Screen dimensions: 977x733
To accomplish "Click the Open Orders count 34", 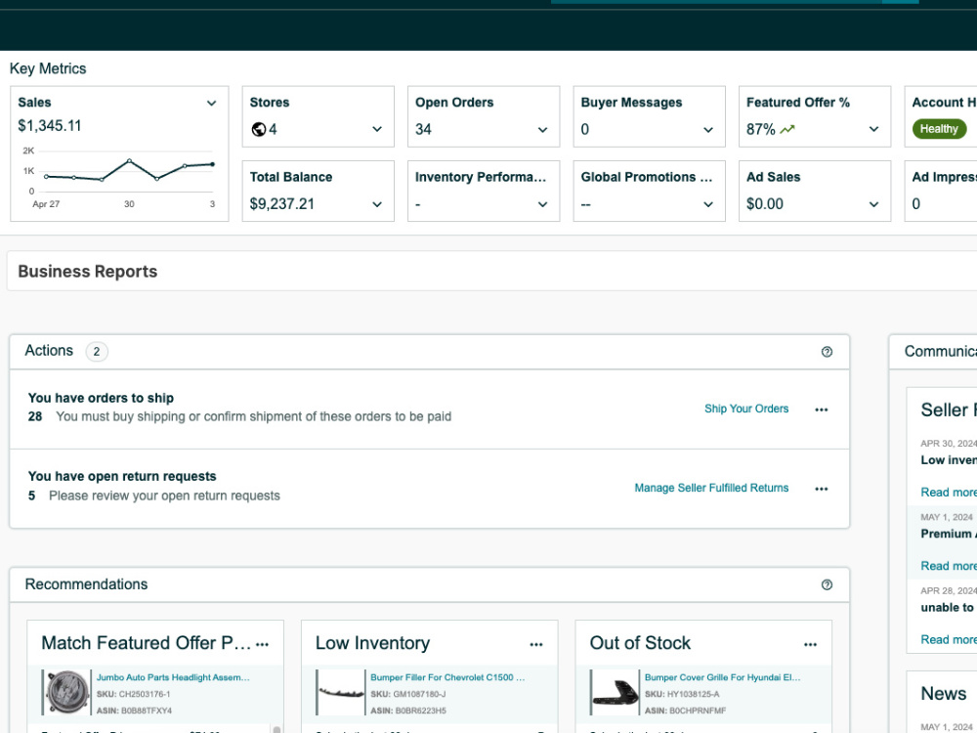I will (x=423, y=130).
